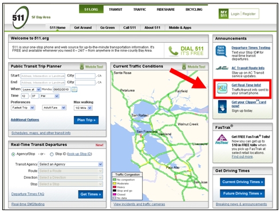Click the Departure Times Texting speech bubble icon
280x213 pixels.
pos(222,51)
